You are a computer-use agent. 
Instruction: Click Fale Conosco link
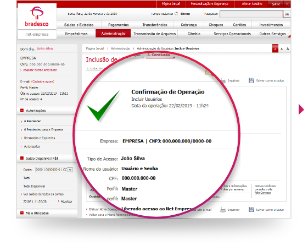tap(262, 193)
